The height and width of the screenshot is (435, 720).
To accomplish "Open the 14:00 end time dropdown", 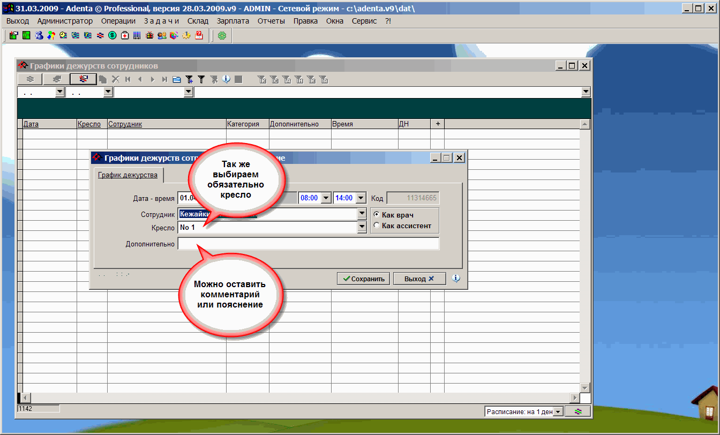I will [x=361, y=198].
